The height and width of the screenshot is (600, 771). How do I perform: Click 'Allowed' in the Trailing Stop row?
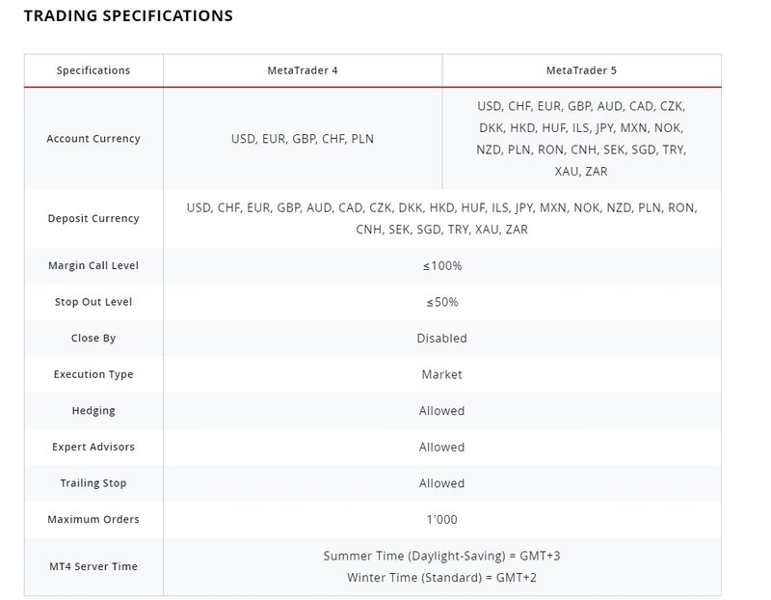[441, 483]
